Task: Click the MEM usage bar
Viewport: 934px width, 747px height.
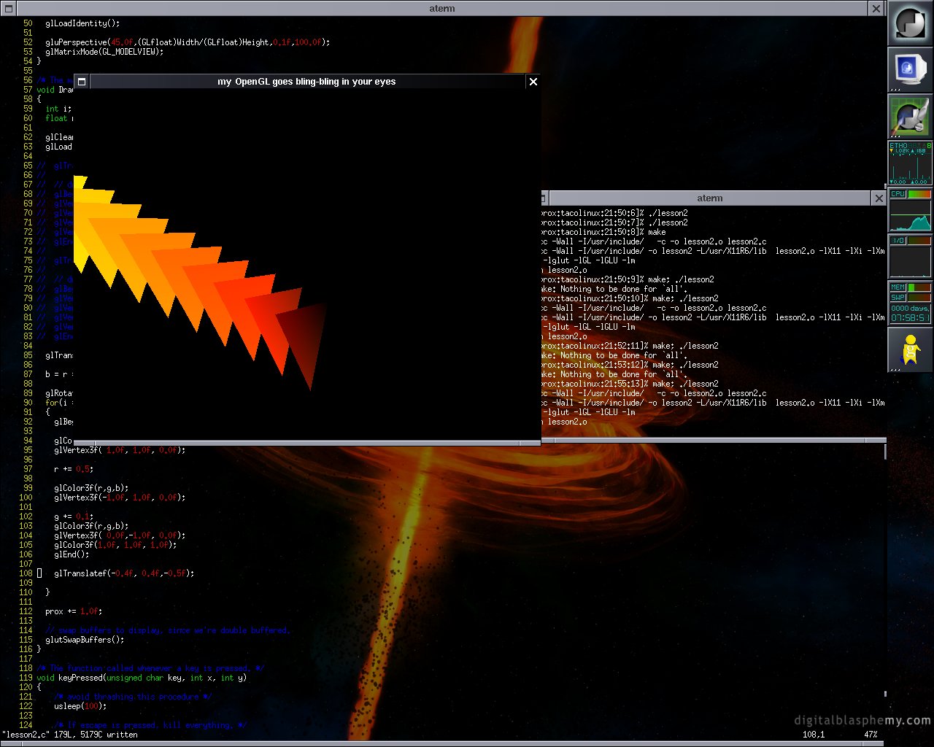Action: (919, 287)
